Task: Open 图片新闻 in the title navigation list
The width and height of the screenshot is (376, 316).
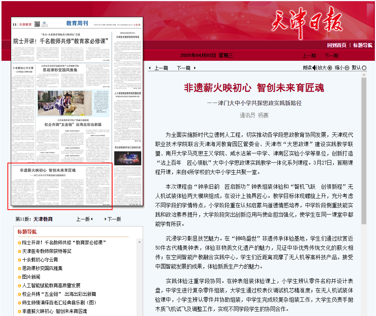Action: (31, 277)
